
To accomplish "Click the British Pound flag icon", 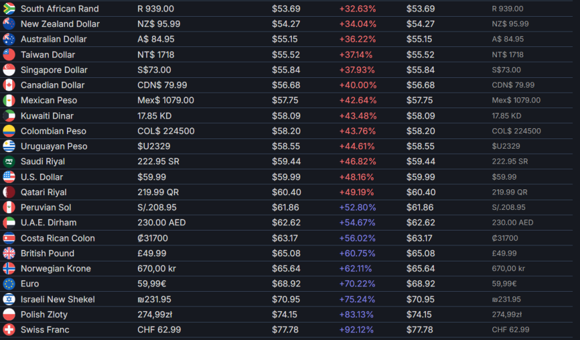I will pyautogui.click(x=9, y=253).
